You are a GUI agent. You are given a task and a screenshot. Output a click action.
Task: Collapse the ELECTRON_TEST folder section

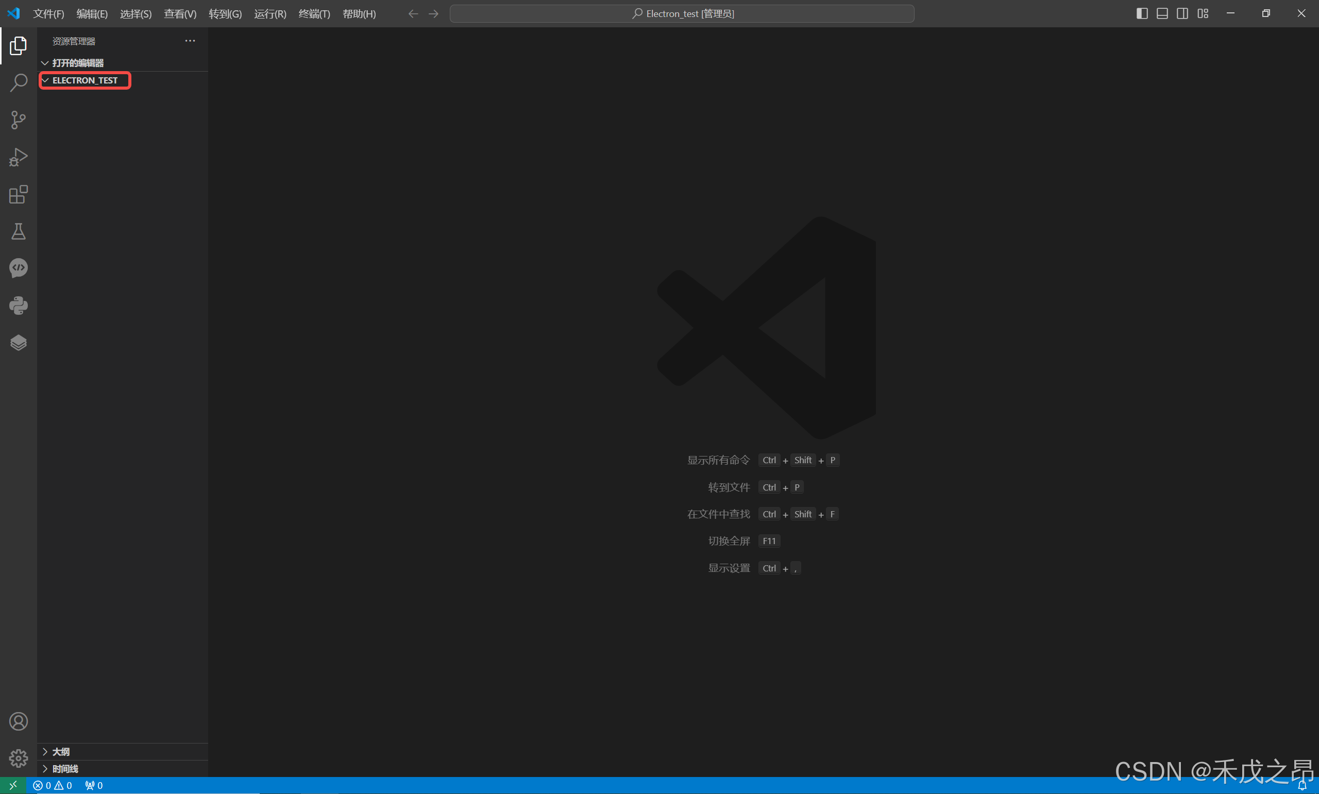click(123, 80)
